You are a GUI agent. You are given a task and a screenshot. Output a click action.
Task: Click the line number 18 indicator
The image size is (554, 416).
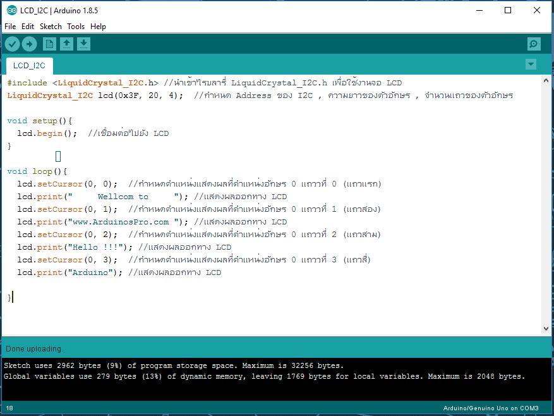8,408
